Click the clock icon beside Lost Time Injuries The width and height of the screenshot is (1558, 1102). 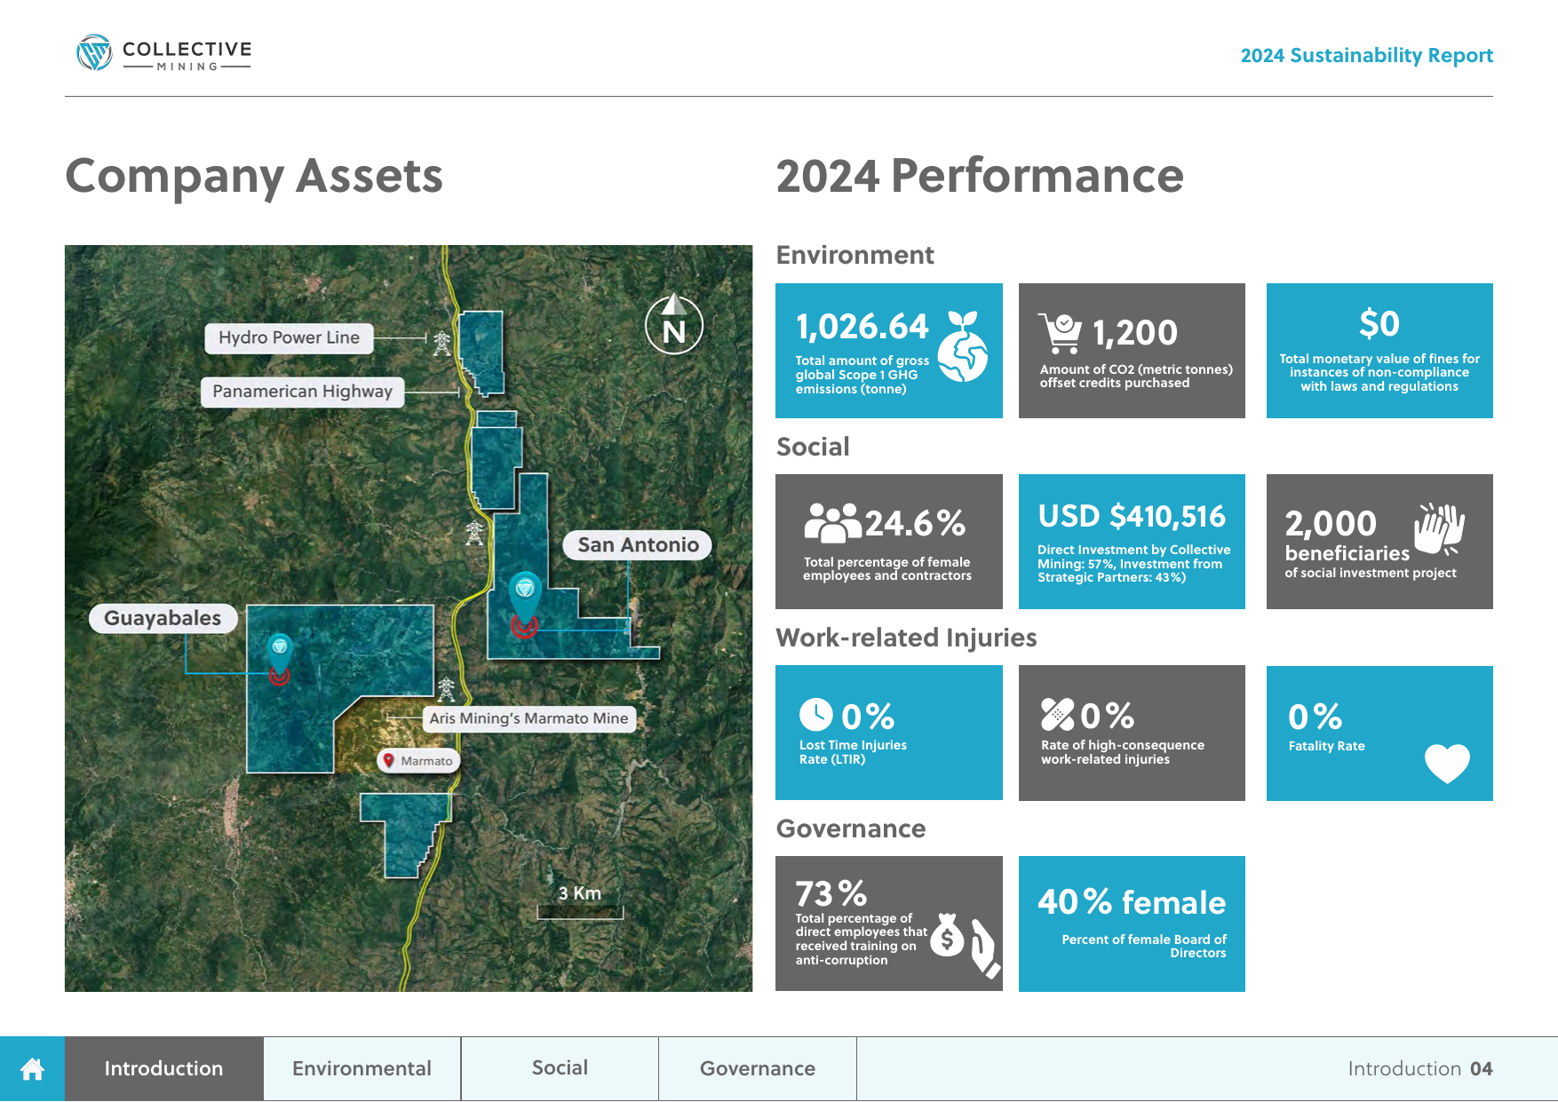816,715
